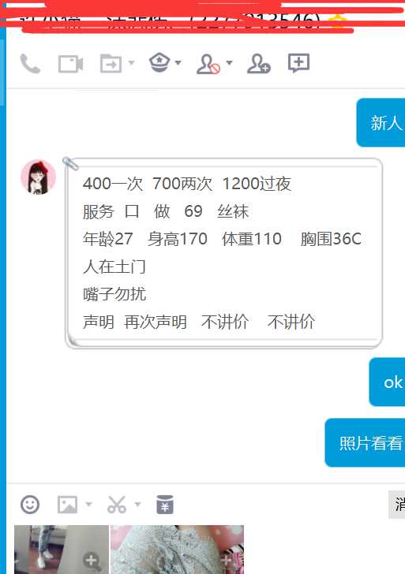
Task: Open the first pending image thumbnail
Action: pos(62,550)
